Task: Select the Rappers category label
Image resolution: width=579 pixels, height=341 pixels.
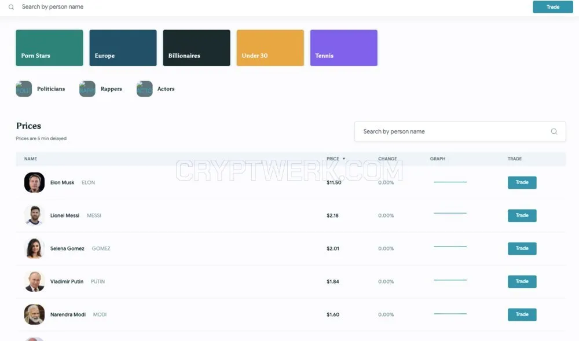Action: (x=111, y=89)
